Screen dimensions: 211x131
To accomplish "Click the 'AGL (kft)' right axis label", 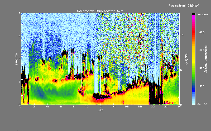I will pos(186,59).
